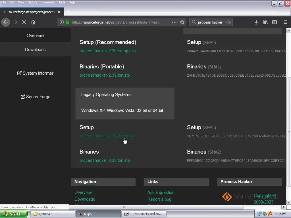Click the vertical scrollbar down arrow
The width and height of the screenshot is (291, 218).
coord(289,202)
